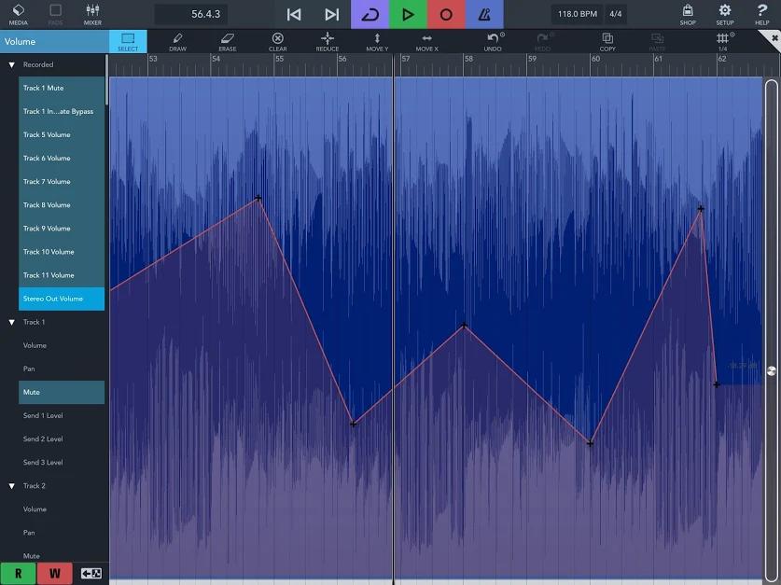
Task: Select the Draw pencil tool
Action: pos(177,41)
